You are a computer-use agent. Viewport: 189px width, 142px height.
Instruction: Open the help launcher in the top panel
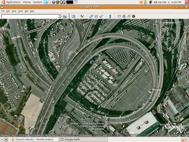54,2
